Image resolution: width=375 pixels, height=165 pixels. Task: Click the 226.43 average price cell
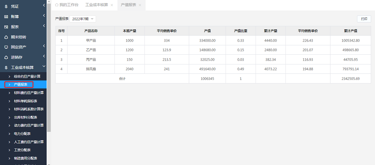[308, 41]
